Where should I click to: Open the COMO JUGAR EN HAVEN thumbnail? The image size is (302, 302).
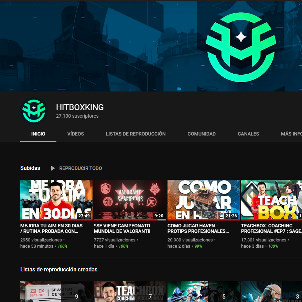tap(204, 200)
